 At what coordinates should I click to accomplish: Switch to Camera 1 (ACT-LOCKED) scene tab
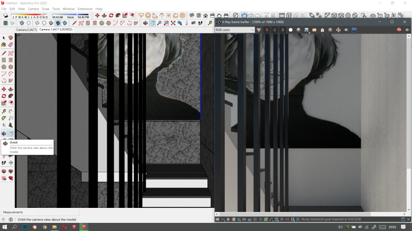pos(56,29)
